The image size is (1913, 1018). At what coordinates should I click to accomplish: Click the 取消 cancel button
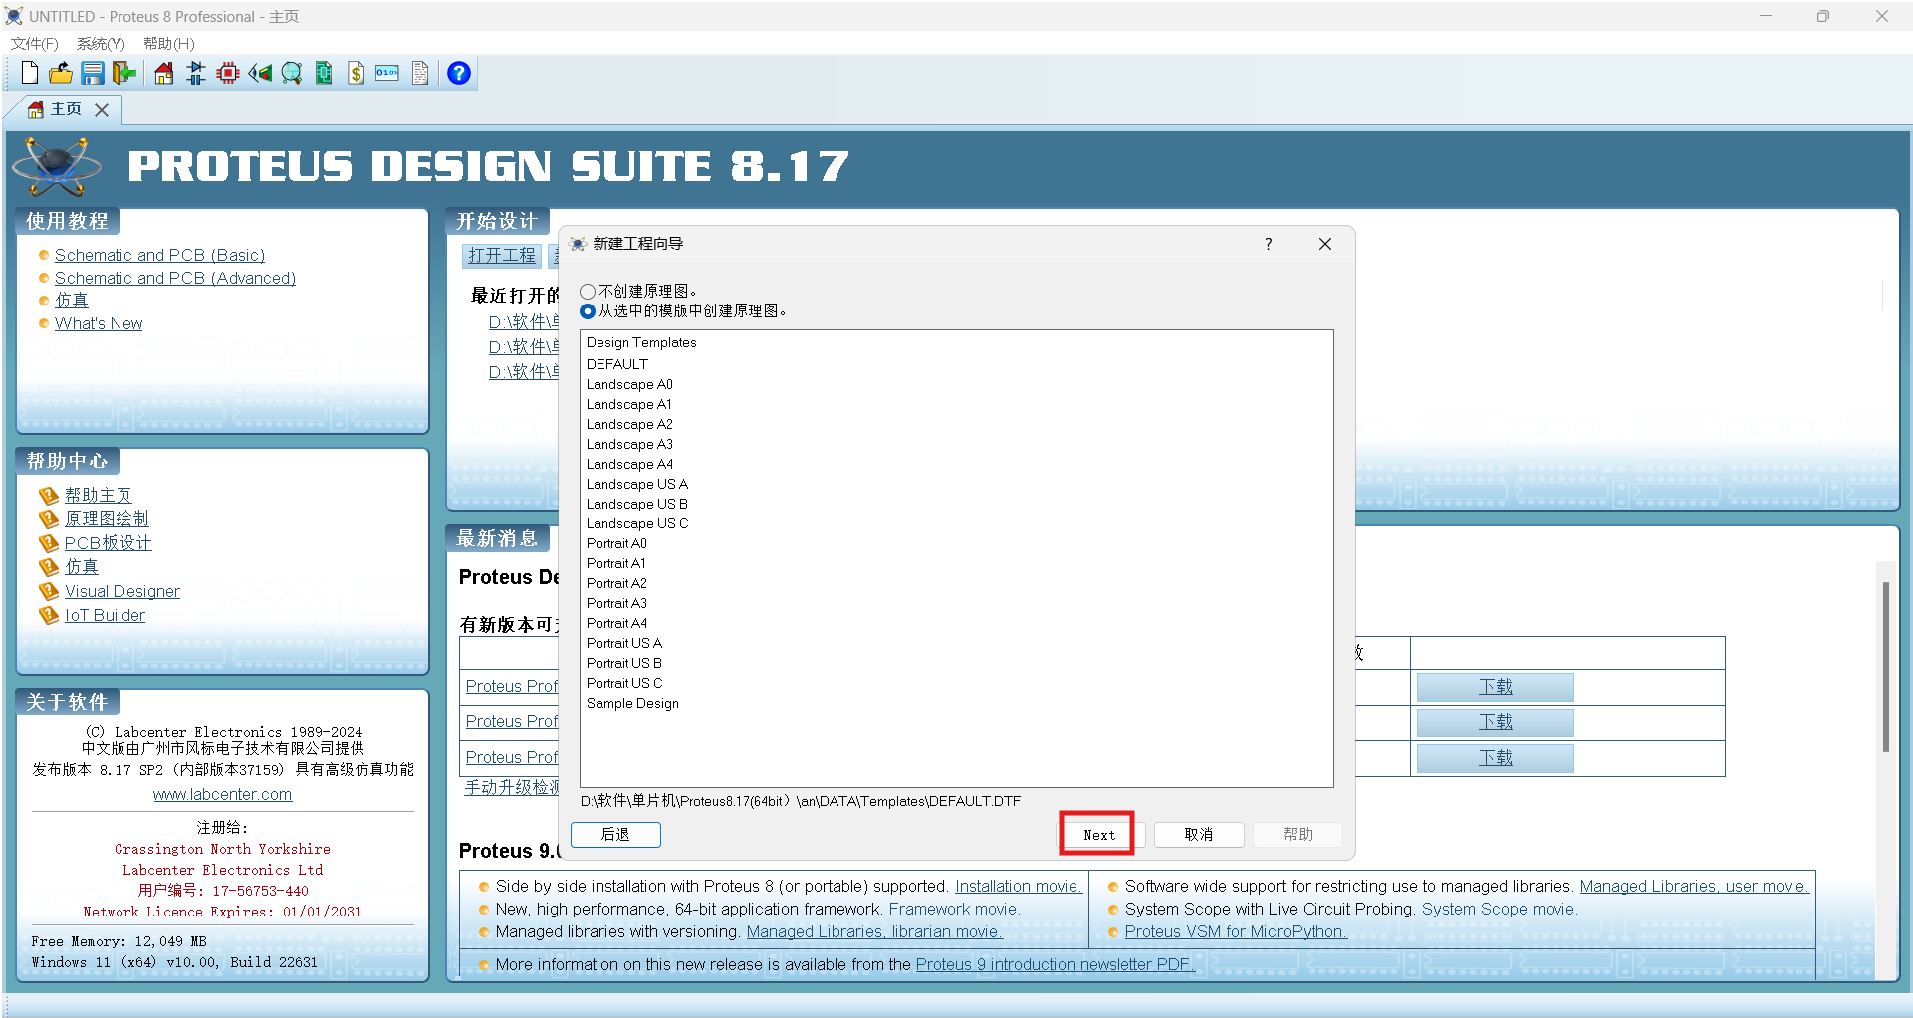1199,835
